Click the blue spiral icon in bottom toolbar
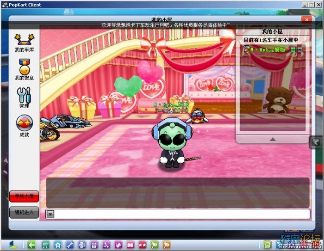324x251 pixels. point(82,245)
